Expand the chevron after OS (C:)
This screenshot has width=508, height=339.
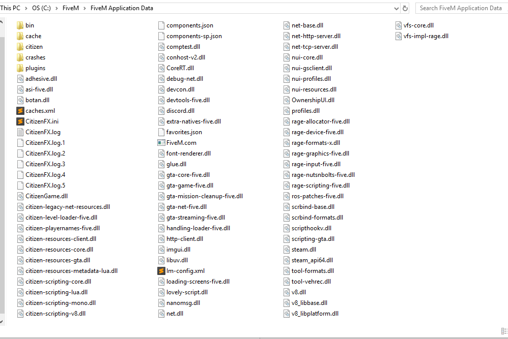tap(57, 9)
